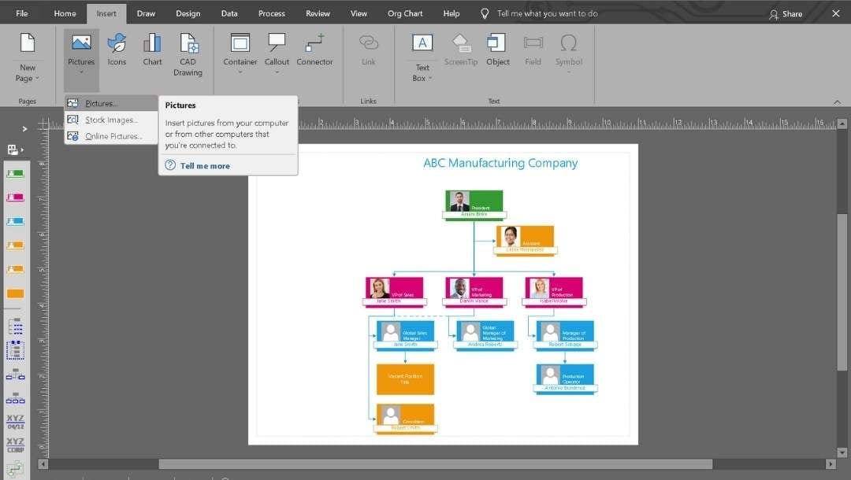Choose Online Pictures... from the menu
This screenshot has width=851, height=480.
111,136
